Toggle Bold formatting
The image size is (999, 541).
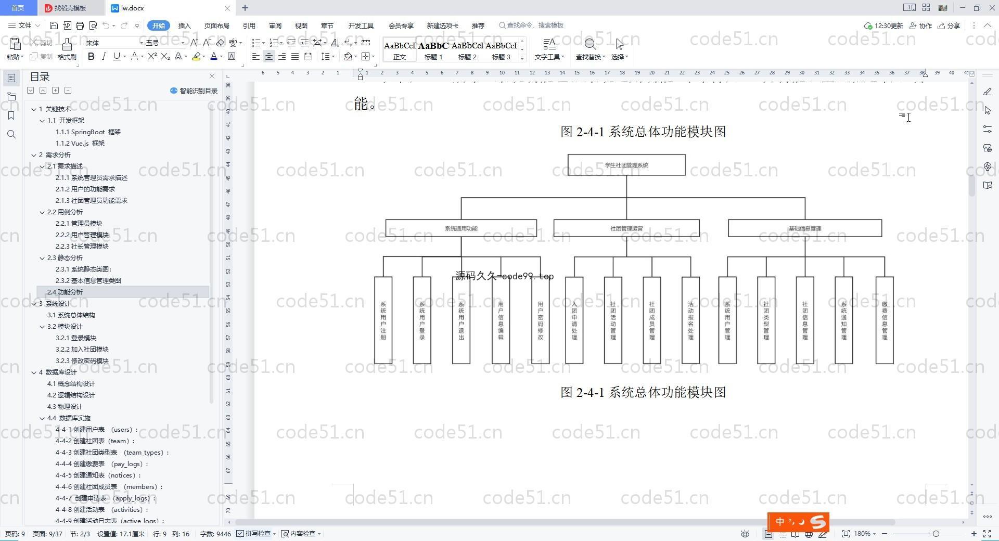[91, 56]
